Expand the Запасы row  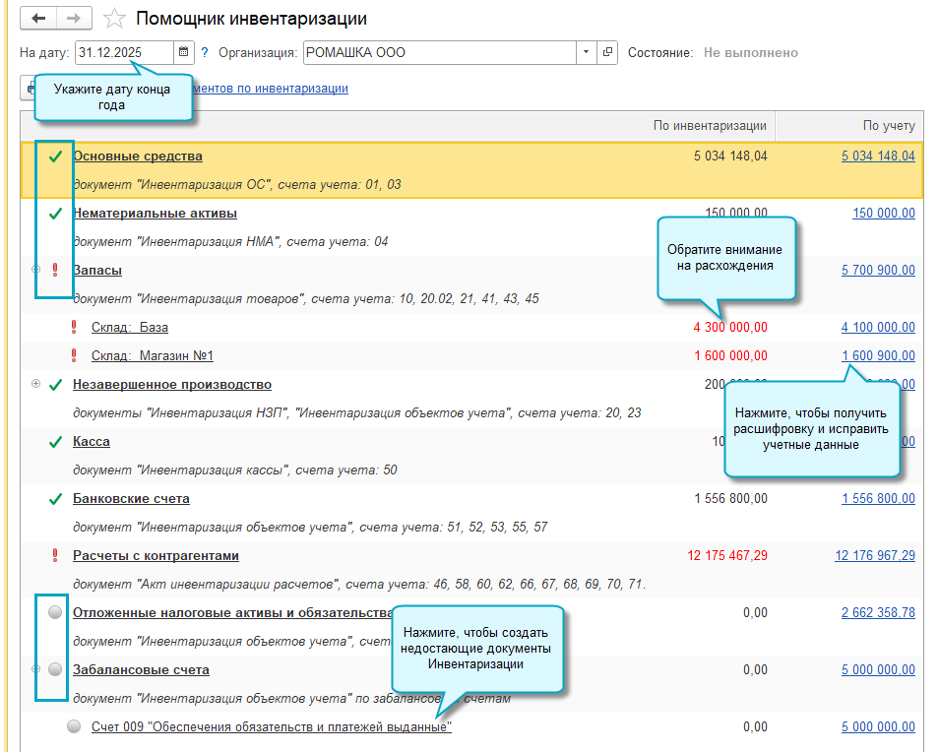pos(34,269)
